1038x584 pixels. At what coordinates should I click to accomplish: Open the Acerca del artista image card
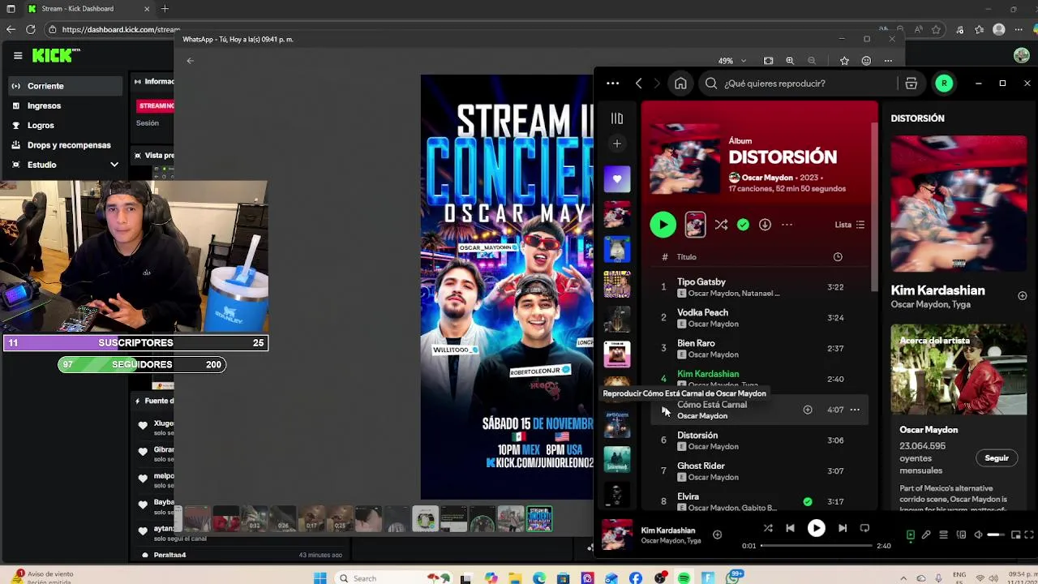(x=959, y=370)
